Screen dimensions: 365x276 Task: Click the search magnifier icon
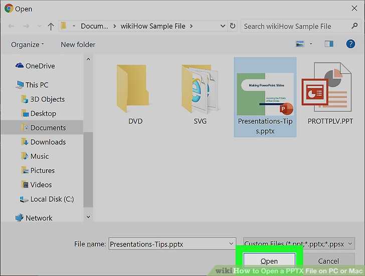coord(354,26)
